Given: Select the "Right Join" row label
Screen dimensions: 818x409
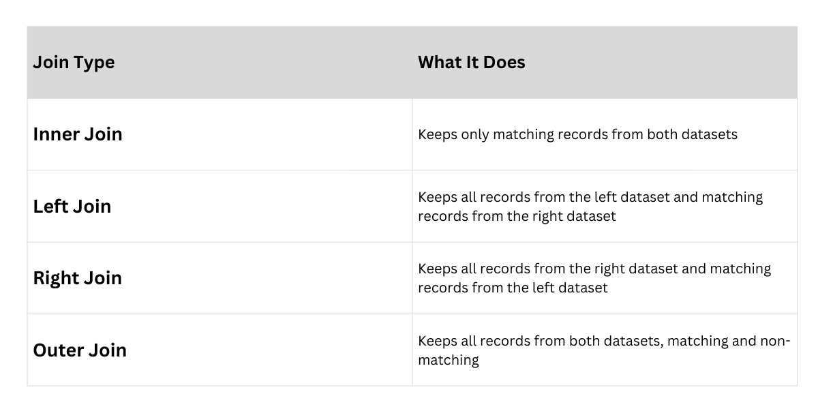Looking at the screenshot, I should coord(77,278).
